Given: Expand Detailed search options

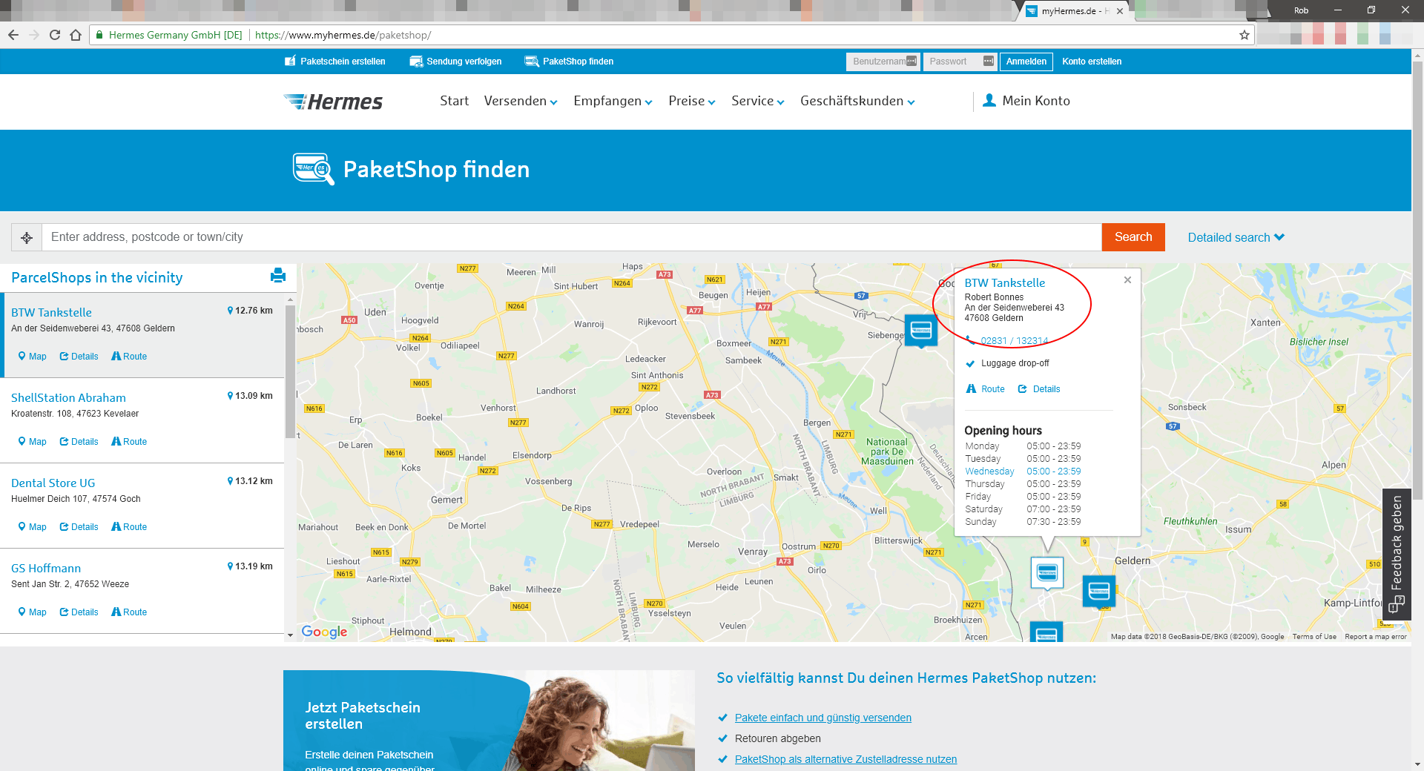Looking at the screenshot, I should coord(1236,237).
